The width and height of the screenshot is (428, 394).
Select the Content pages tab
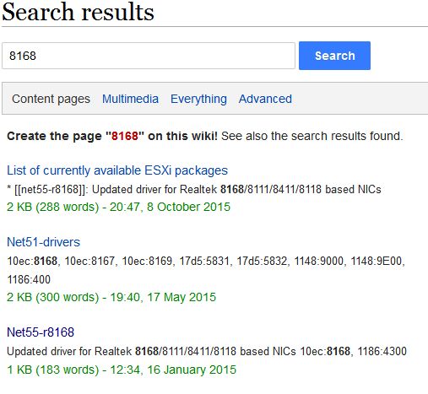51,99
